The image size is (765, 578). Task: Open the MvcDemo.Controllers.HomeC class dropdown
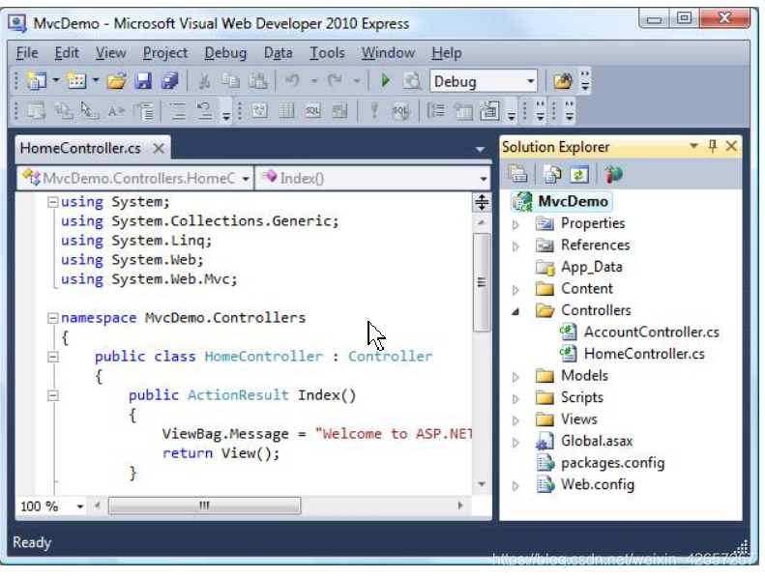(x=246, y=179)
